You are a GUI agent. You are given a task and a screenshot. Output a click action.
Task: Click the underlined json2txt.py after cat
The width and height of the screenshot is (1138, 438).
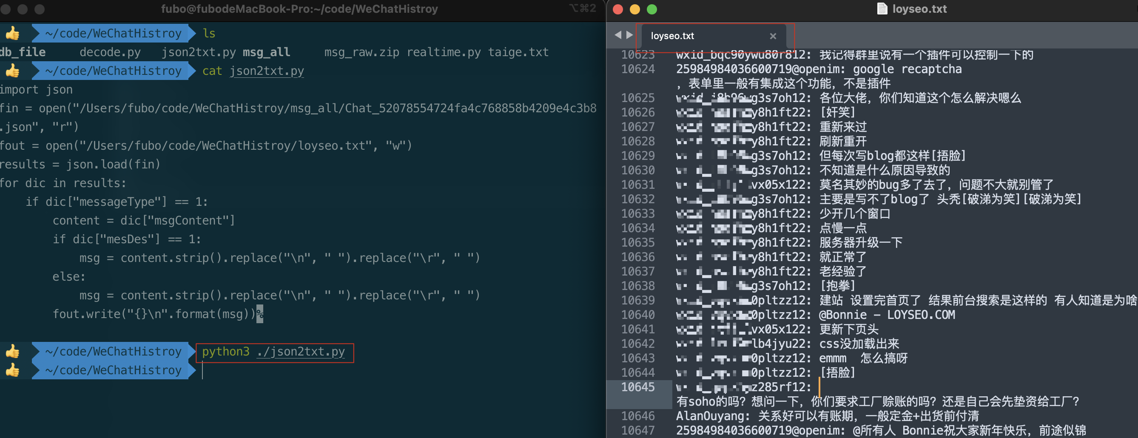pos(266,71)
